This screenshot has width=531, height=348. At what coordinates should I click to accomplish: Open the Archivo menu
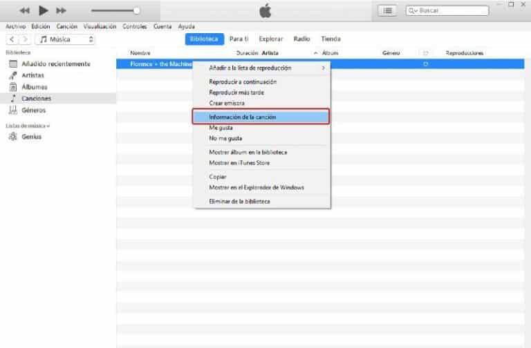tap(15, 26)
